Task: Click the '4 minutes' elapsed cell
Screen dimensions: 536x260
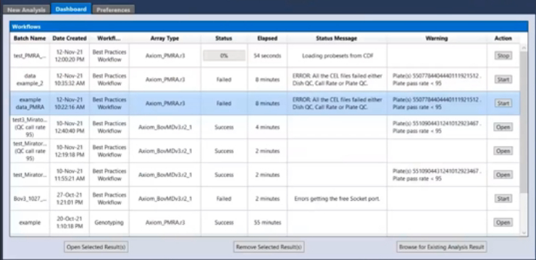Action: pos(267,127)
